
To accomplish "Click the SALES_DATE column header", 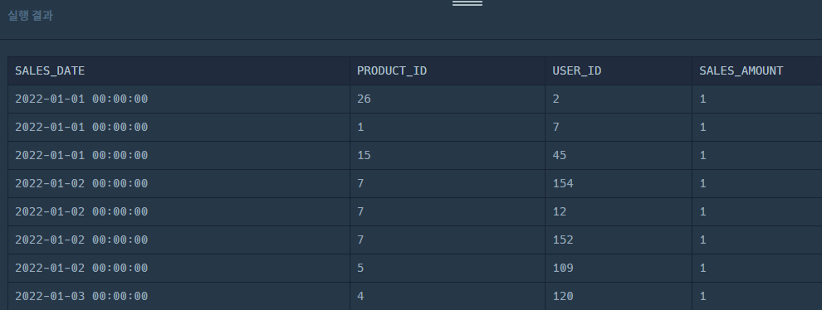I will point(179,70).
